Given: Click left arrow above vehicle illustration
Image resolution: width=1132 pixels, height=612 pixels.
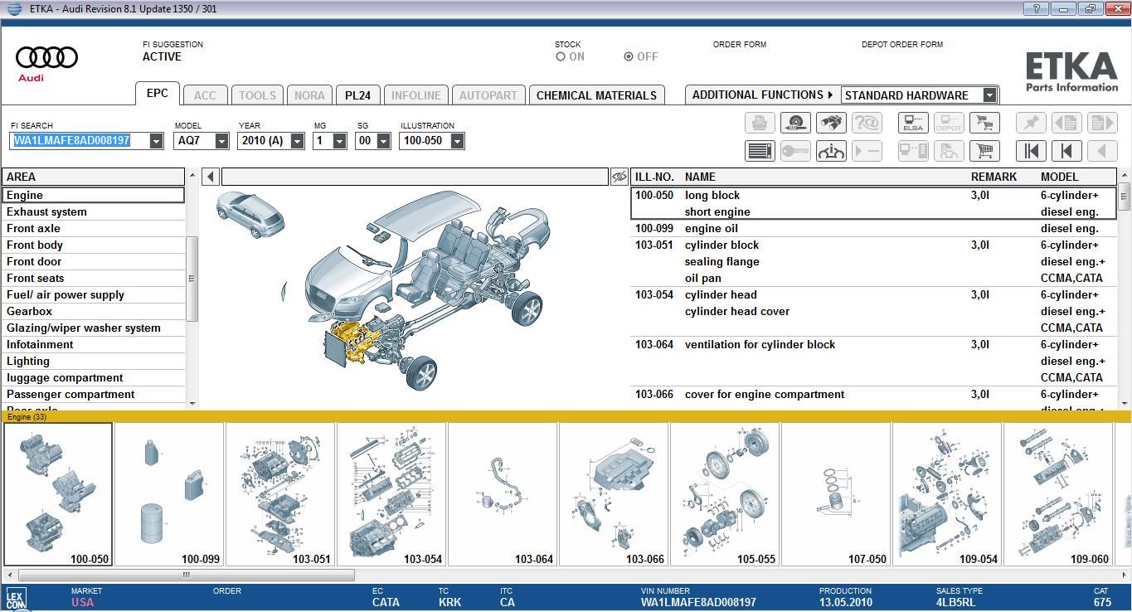Looking at the screenshot, I should (211, 177).
